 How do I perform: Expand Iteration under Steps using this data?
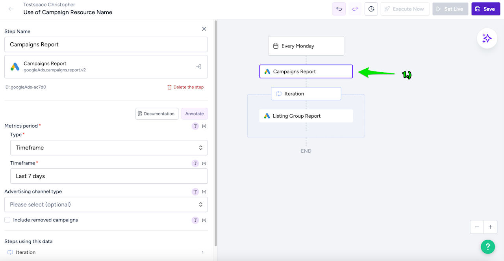click(203, 252)
